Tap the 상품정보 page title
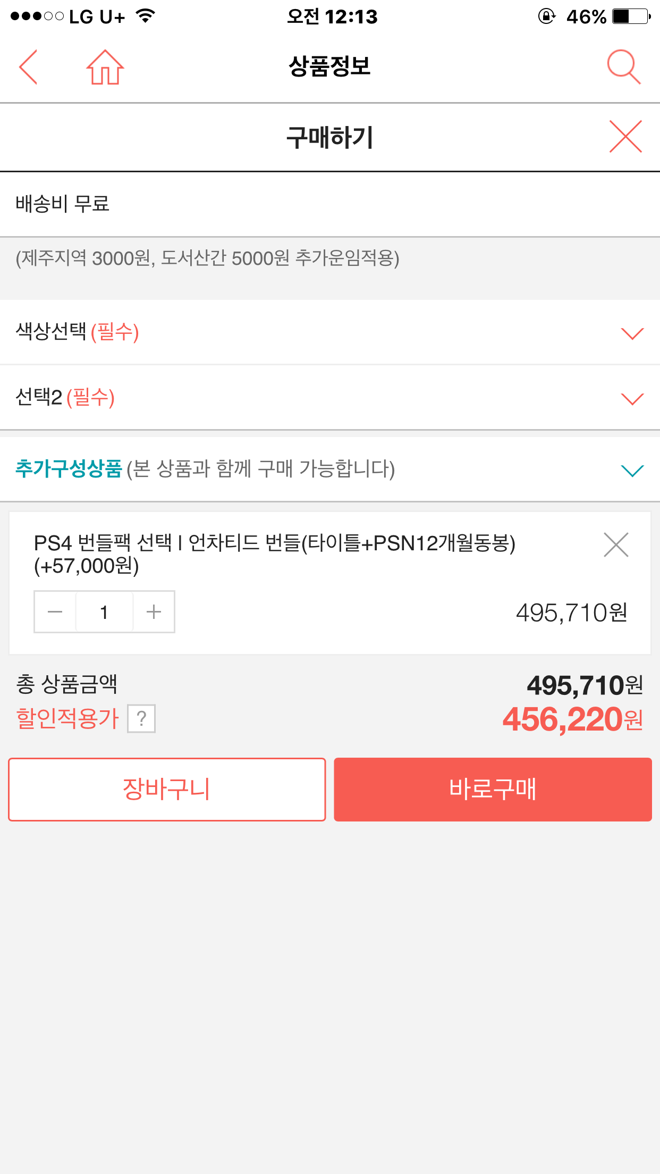The width and height of the screenshot is (660, 1174). [x=329, y=67]
